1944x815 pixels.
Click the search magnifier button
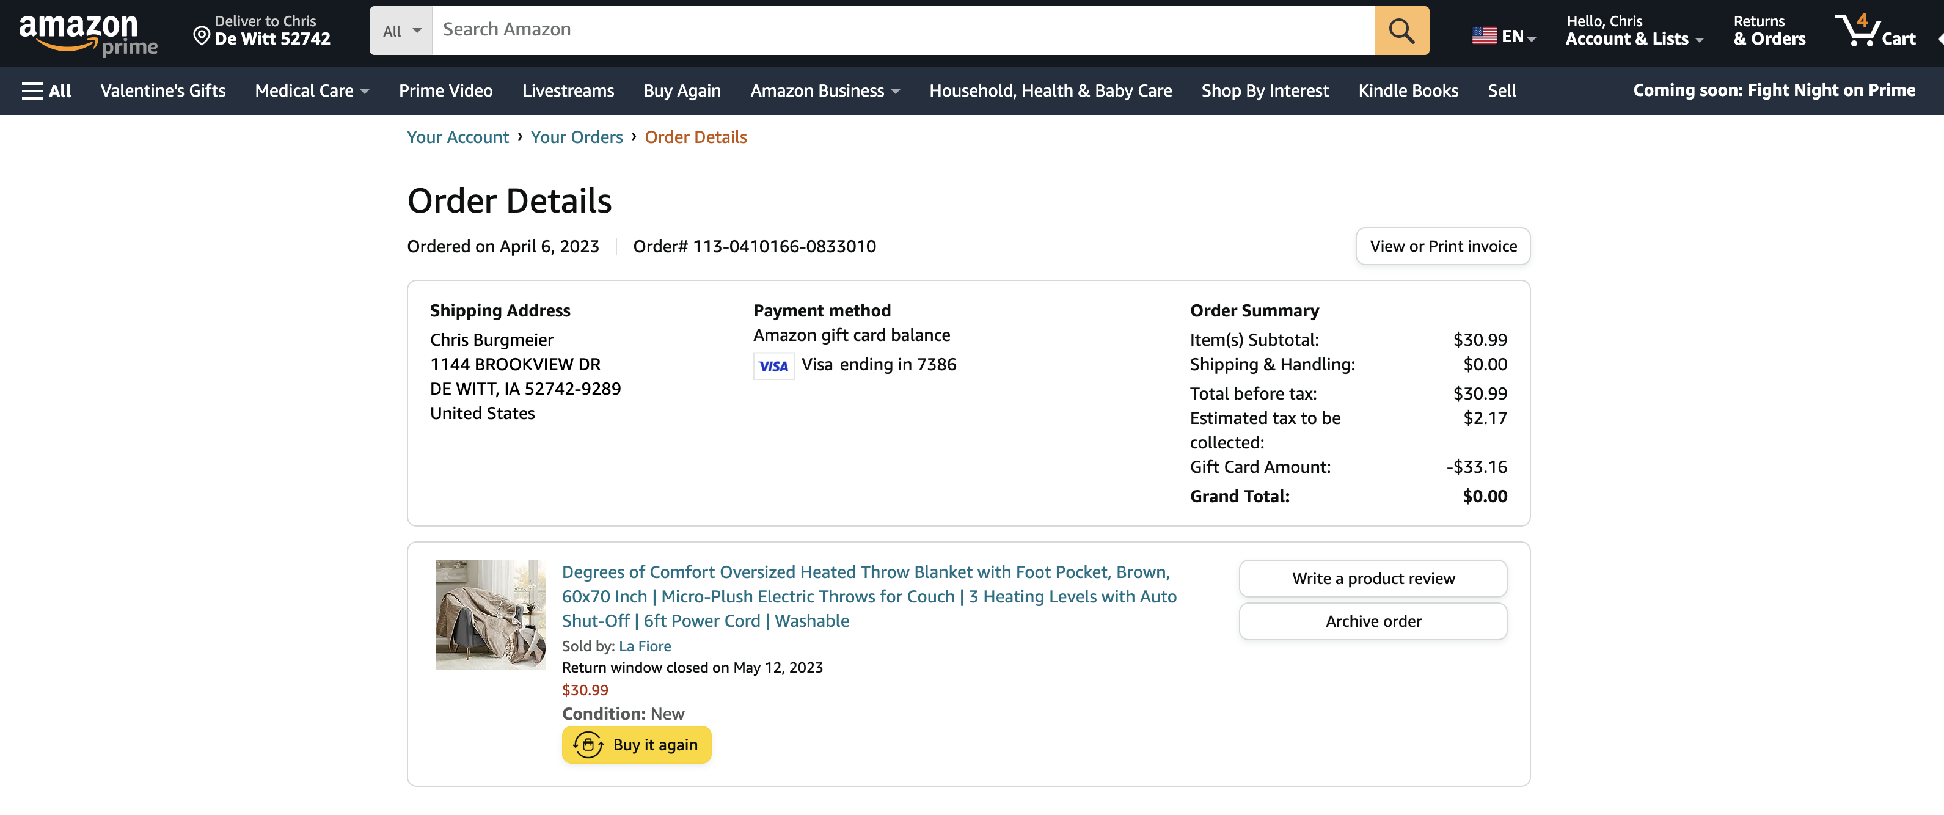click(x=1401, y=30)
